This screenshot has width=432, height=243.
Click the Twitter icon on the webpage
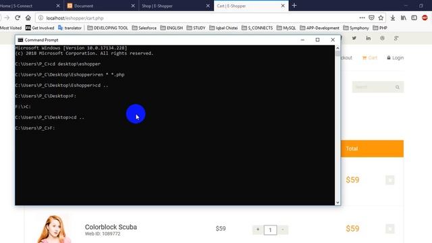pos(354,38)
